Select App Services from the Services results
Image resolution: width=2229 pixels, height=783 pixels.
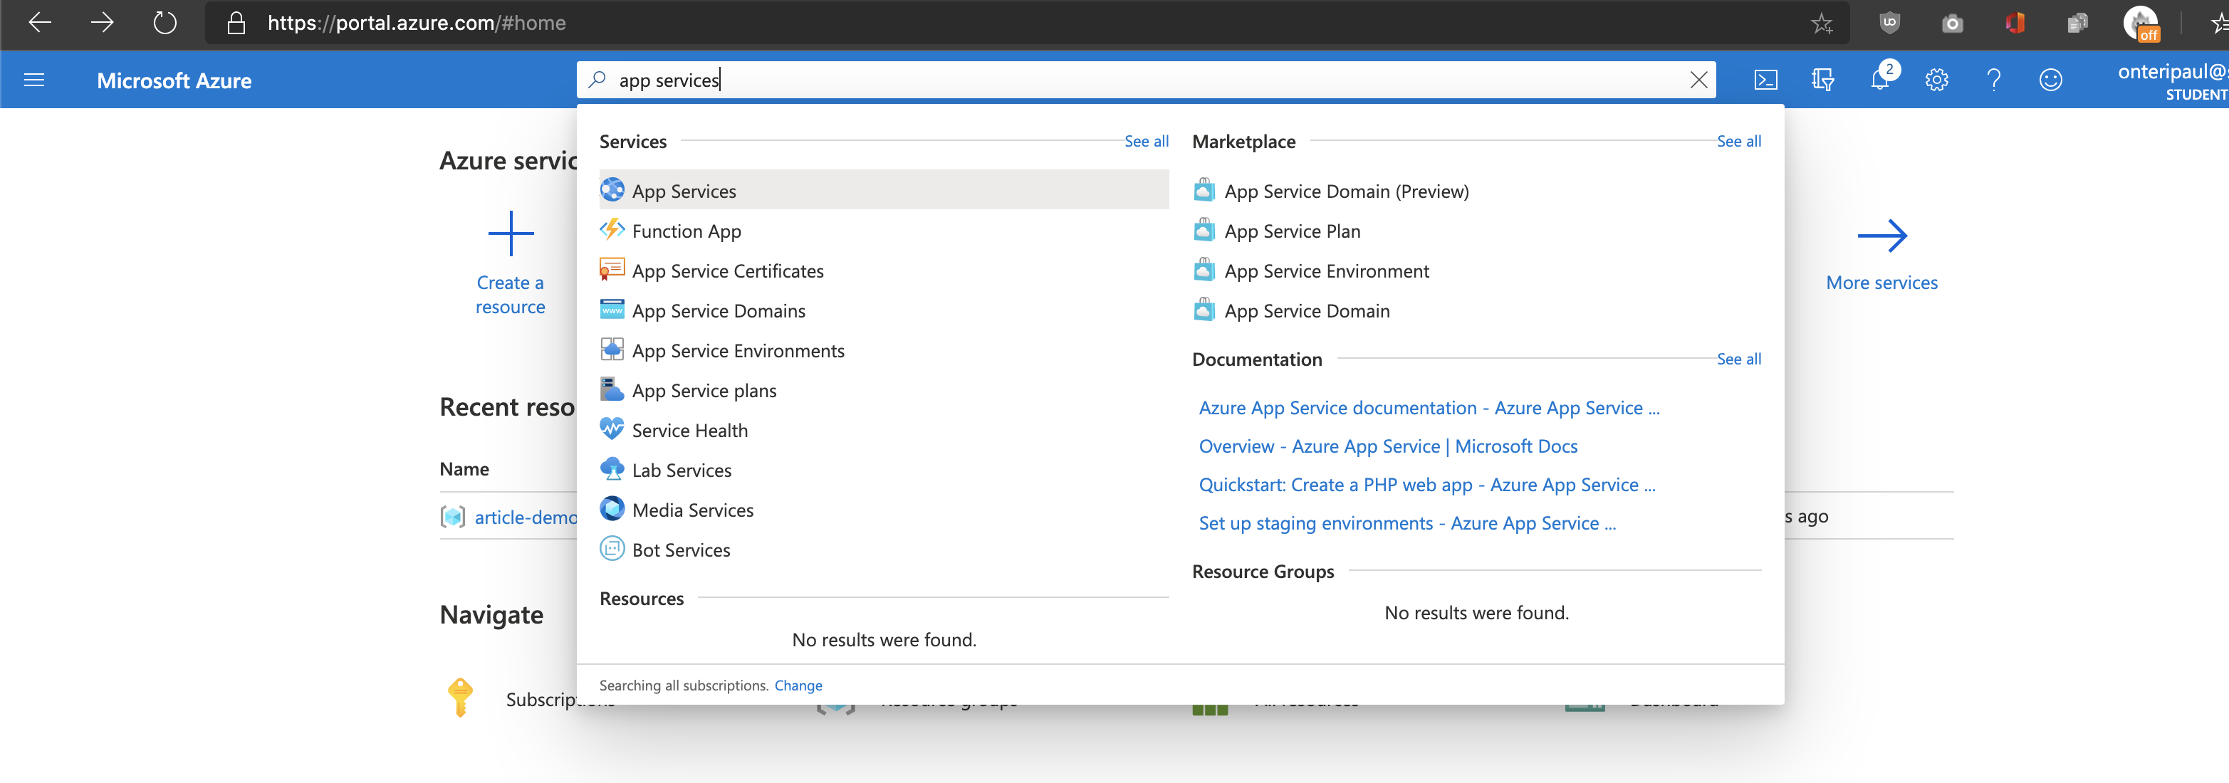click(x=684, y=190)
